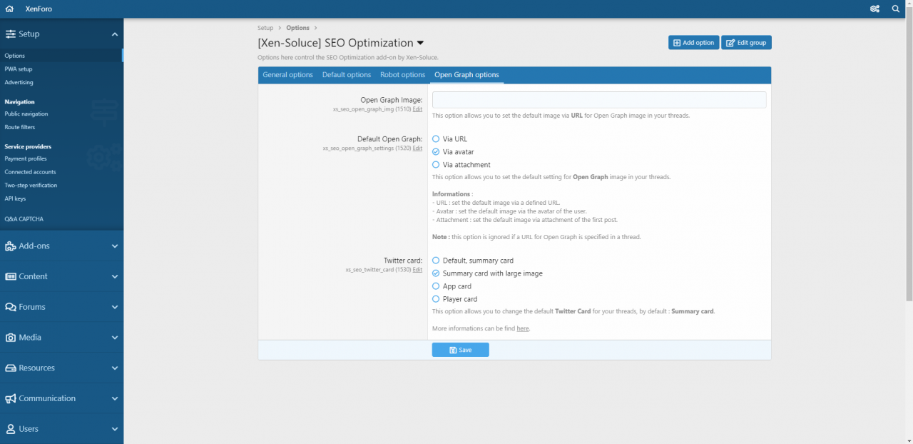Expand the Content section chevron

pyautogui.click(x=115, y=276)
